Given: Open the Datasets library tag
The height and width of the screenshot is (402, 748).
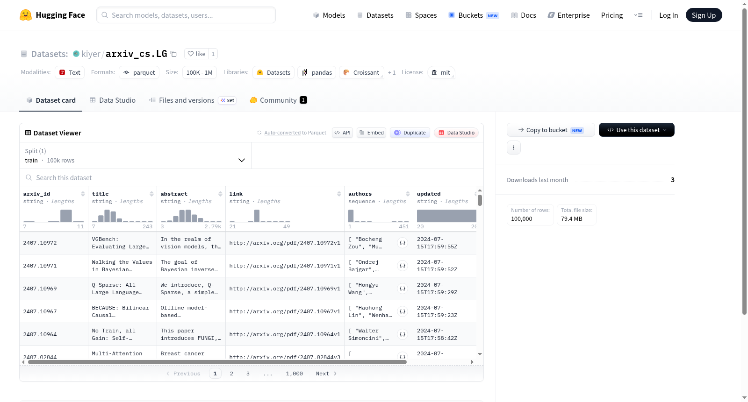Looking at the screenshot, I should [273, 72].
